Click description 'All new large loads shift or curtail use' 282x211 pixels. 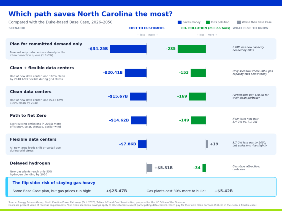(35, 149)
